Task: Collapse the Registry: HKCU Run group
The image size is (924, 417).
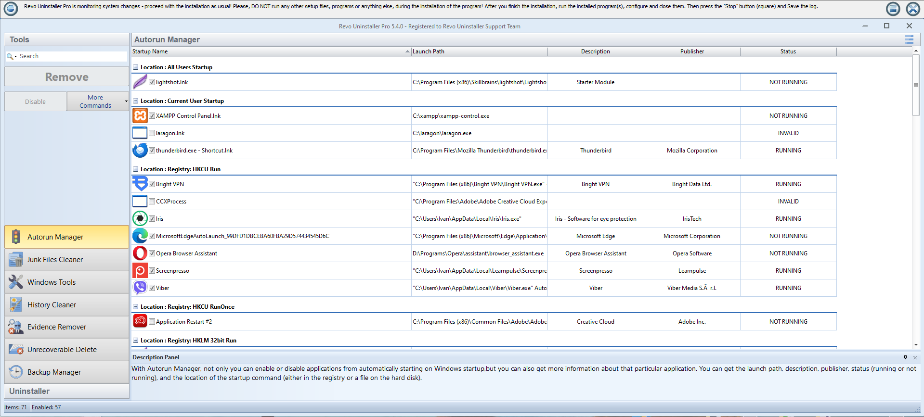Action: point(136,169)
